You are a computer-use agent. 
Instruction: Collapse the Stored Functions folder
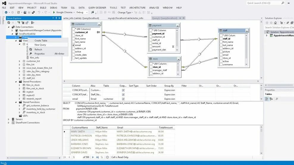point(16,102)
